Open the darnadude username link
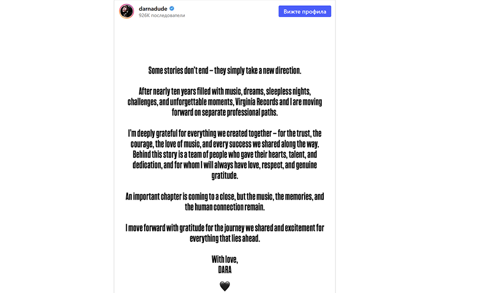This screenshot has width=489, height=293. pyautogui.click(x=153, y=9)
